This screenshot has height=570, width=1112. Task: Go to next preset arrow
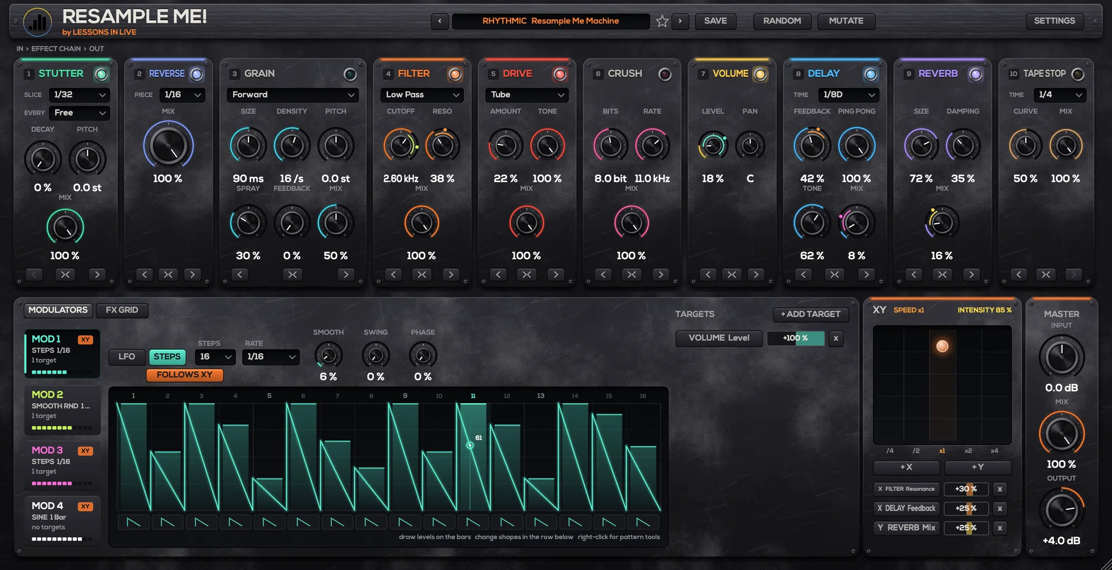(x=680, y=21)
